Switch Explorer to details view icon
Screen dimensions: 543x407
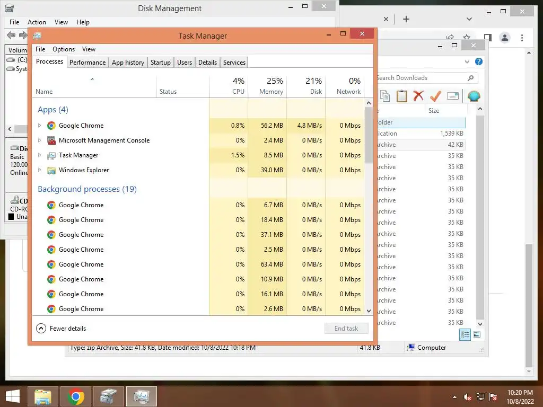(x=465, y=335)
